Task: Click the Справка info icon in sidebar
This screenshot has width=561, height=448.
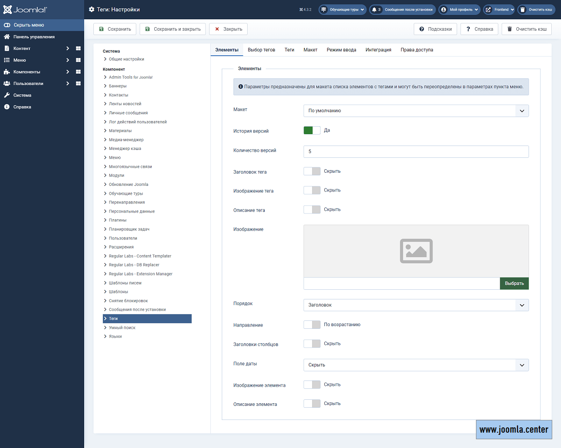Action: (x=7, y=107)
